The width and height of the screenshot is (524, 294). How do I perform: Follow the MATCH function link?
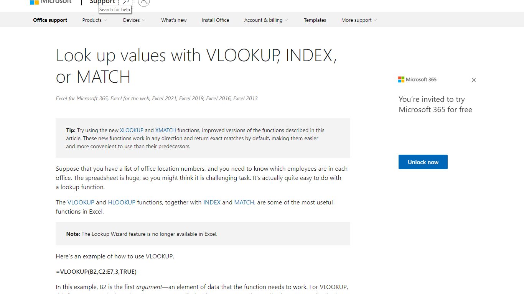pyautogui.click(x=245, y=202)
